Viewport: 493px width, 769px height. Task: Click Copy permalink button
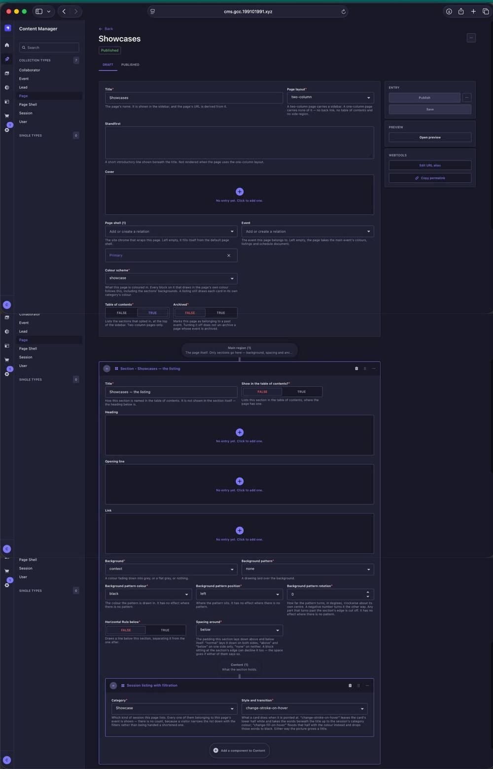(430, 178)
